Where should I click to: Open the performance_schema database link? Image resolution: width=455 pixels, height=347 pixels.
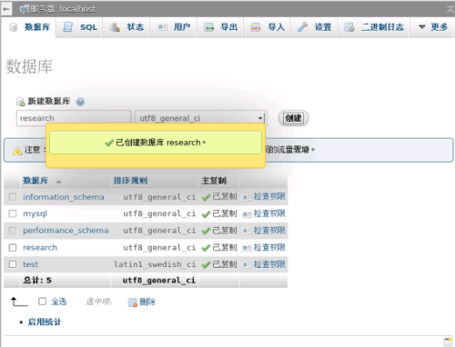pos(66,231)
